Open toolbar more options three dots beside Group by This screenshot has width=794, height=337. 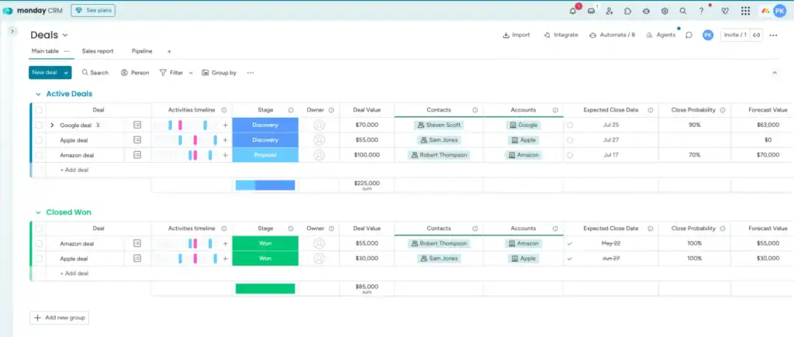pyautogui.click(x=250, y=73)
